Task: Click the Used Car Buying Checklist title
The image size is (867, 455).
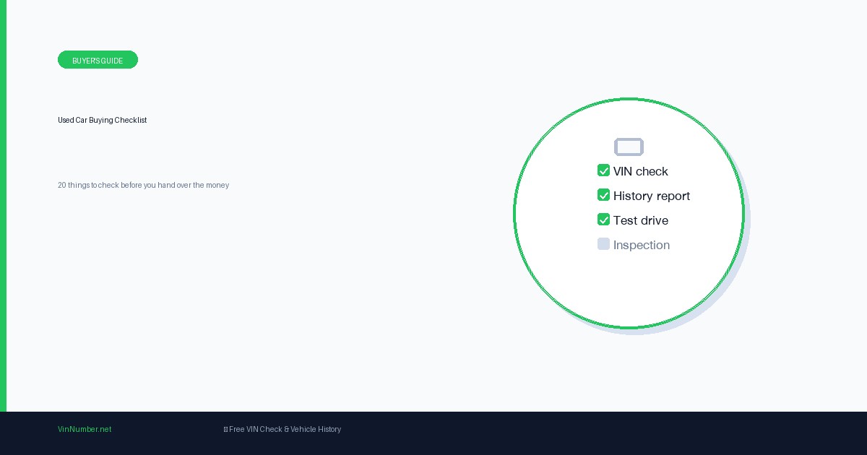Action: coord(102,120)
